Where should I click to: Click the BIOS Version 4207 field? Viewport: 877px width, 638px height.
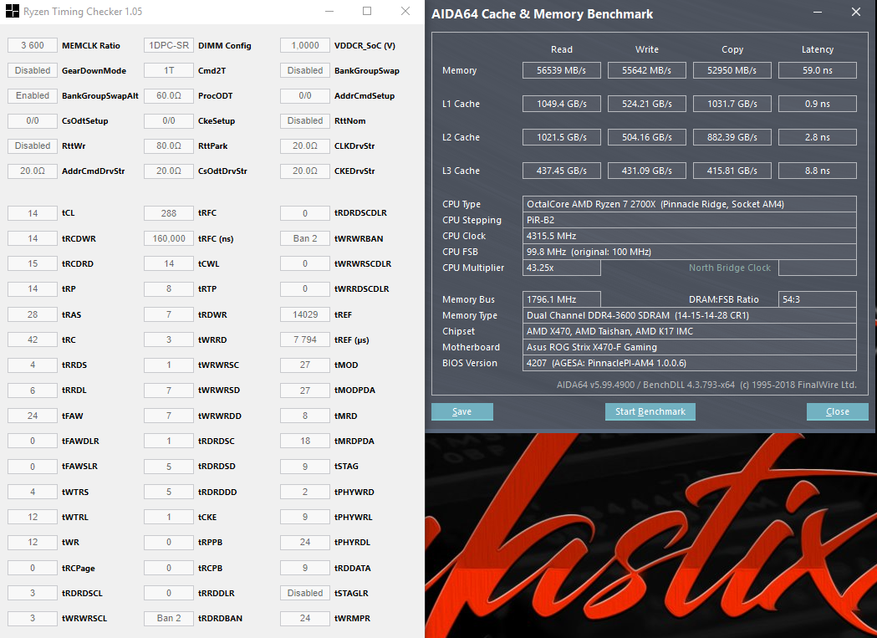click(x=689, y=363)
